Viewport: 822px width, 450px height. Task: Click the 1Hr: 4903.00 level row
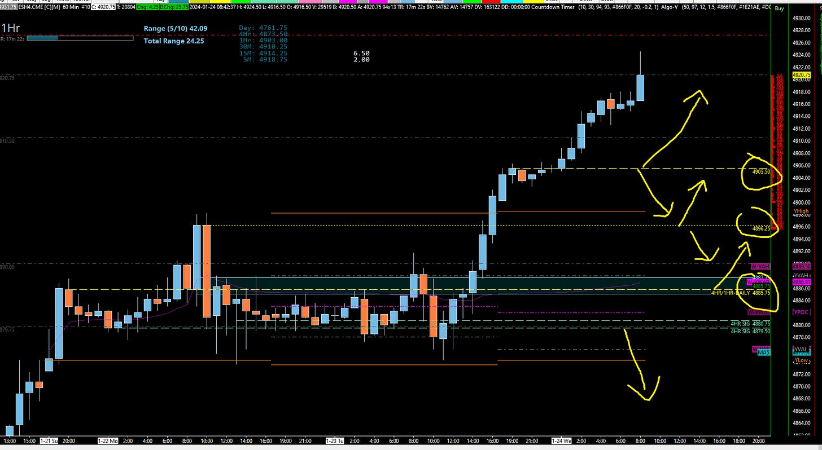[263, 40]
